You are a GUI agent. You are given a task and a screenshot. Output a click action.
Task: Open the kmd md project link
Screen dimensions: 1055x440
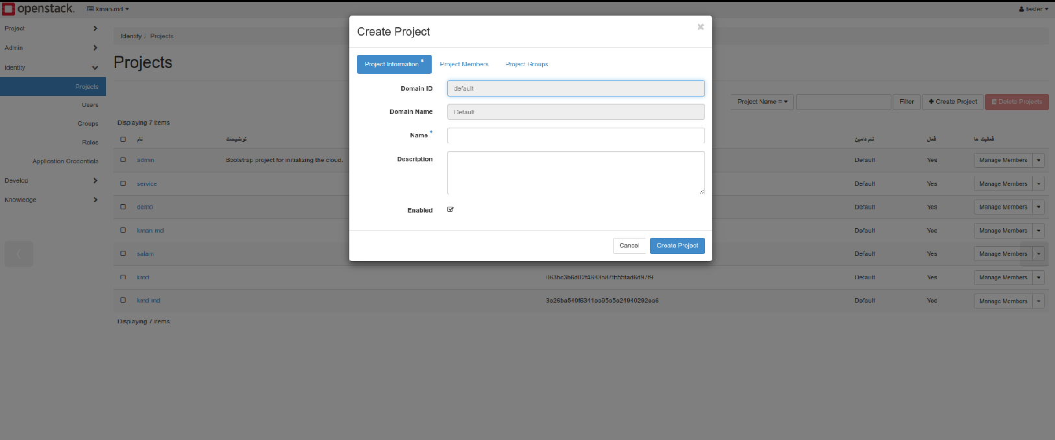coord(148,301)
